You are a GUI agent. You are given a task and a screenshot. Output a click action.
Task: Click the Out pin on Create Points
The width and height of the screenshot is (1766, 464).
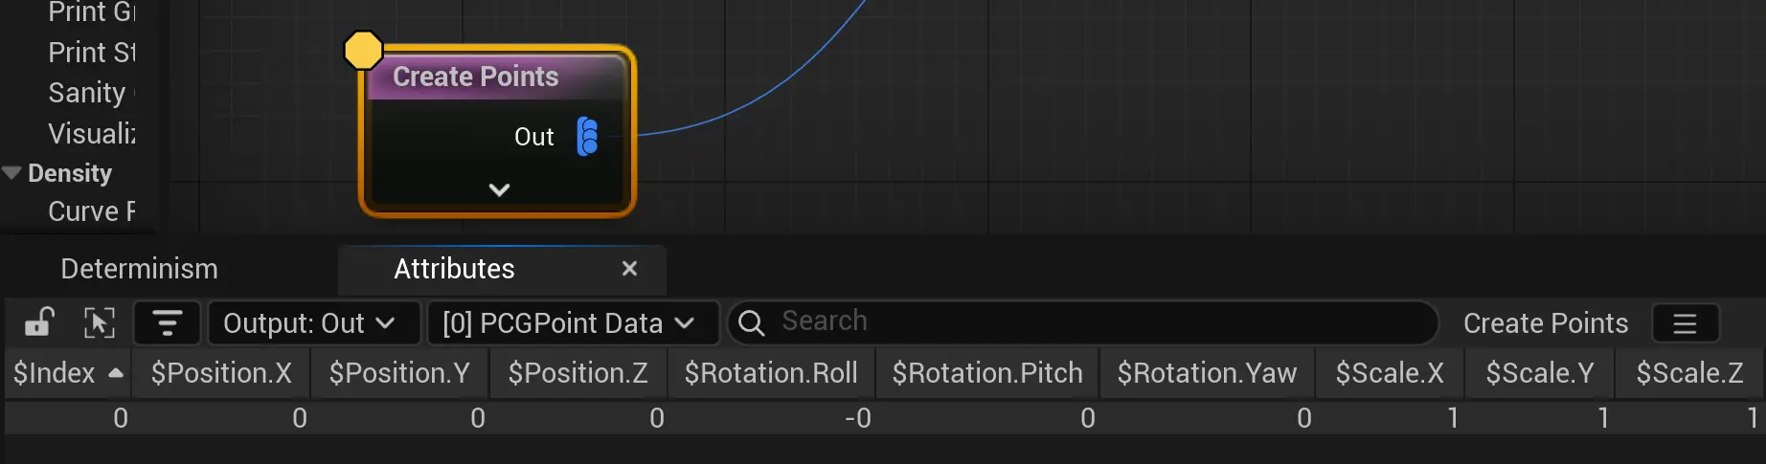[587, 137]
